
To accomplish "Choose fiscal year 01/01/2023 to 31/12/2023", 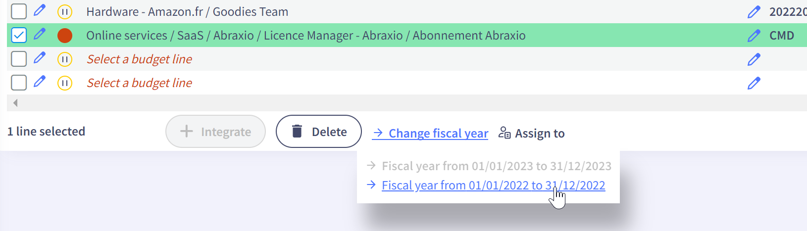I will pyautogui.click(x=497, y=166).
